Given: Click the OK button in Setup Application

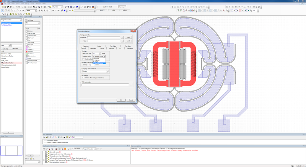Looking at the screenshot, I should [x=121, y=100].
